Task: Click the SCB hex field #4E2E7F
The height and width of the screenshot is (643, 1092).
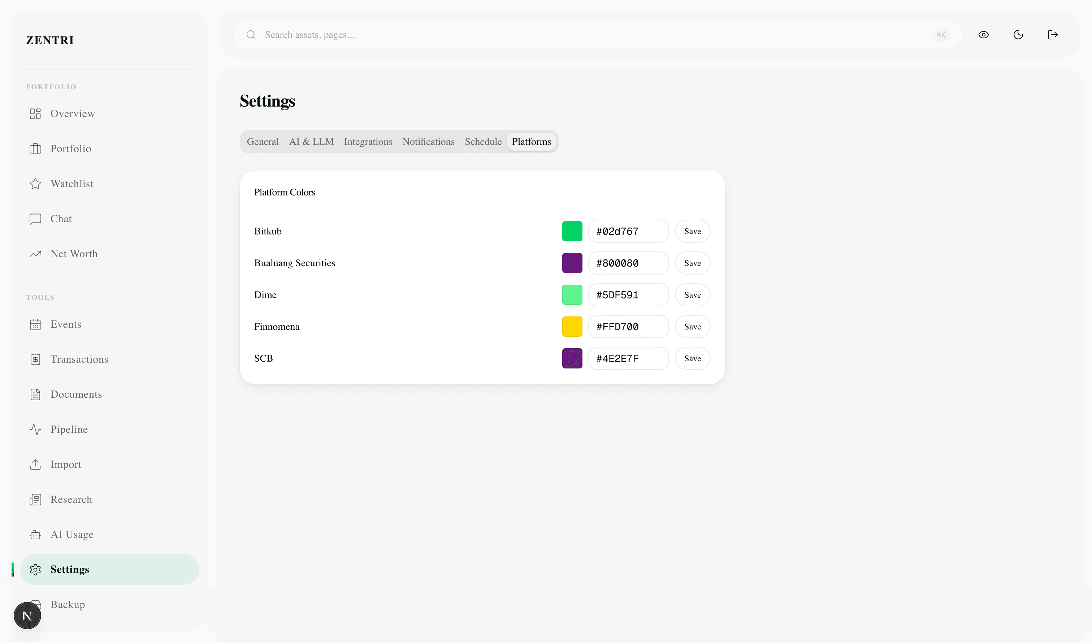Action: (628, 359)
